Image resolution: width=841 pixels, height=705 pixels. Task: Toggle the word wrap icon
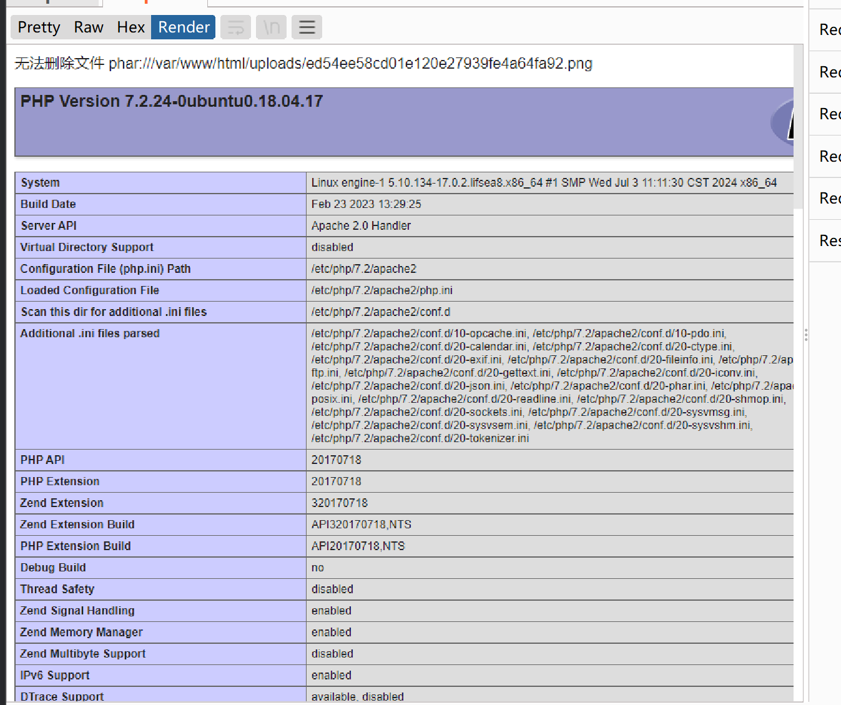[235, 27]
